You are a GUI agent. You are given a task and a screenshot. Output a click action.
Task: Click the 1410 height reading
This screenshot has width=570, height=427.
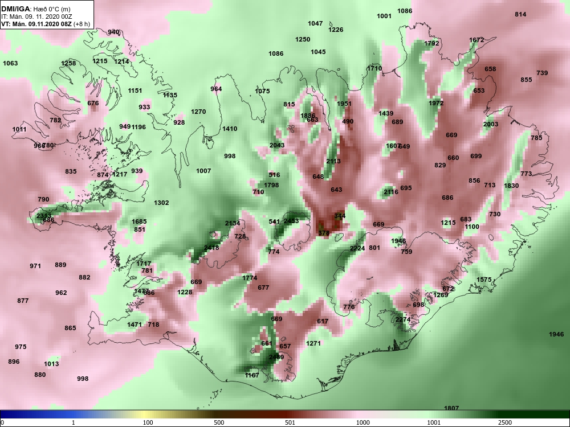pos(230,129)
